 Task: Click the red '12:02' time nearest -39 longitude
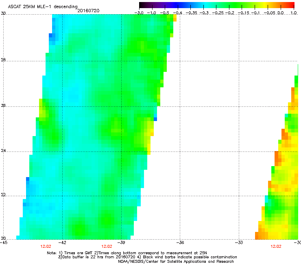coord(107,247)
